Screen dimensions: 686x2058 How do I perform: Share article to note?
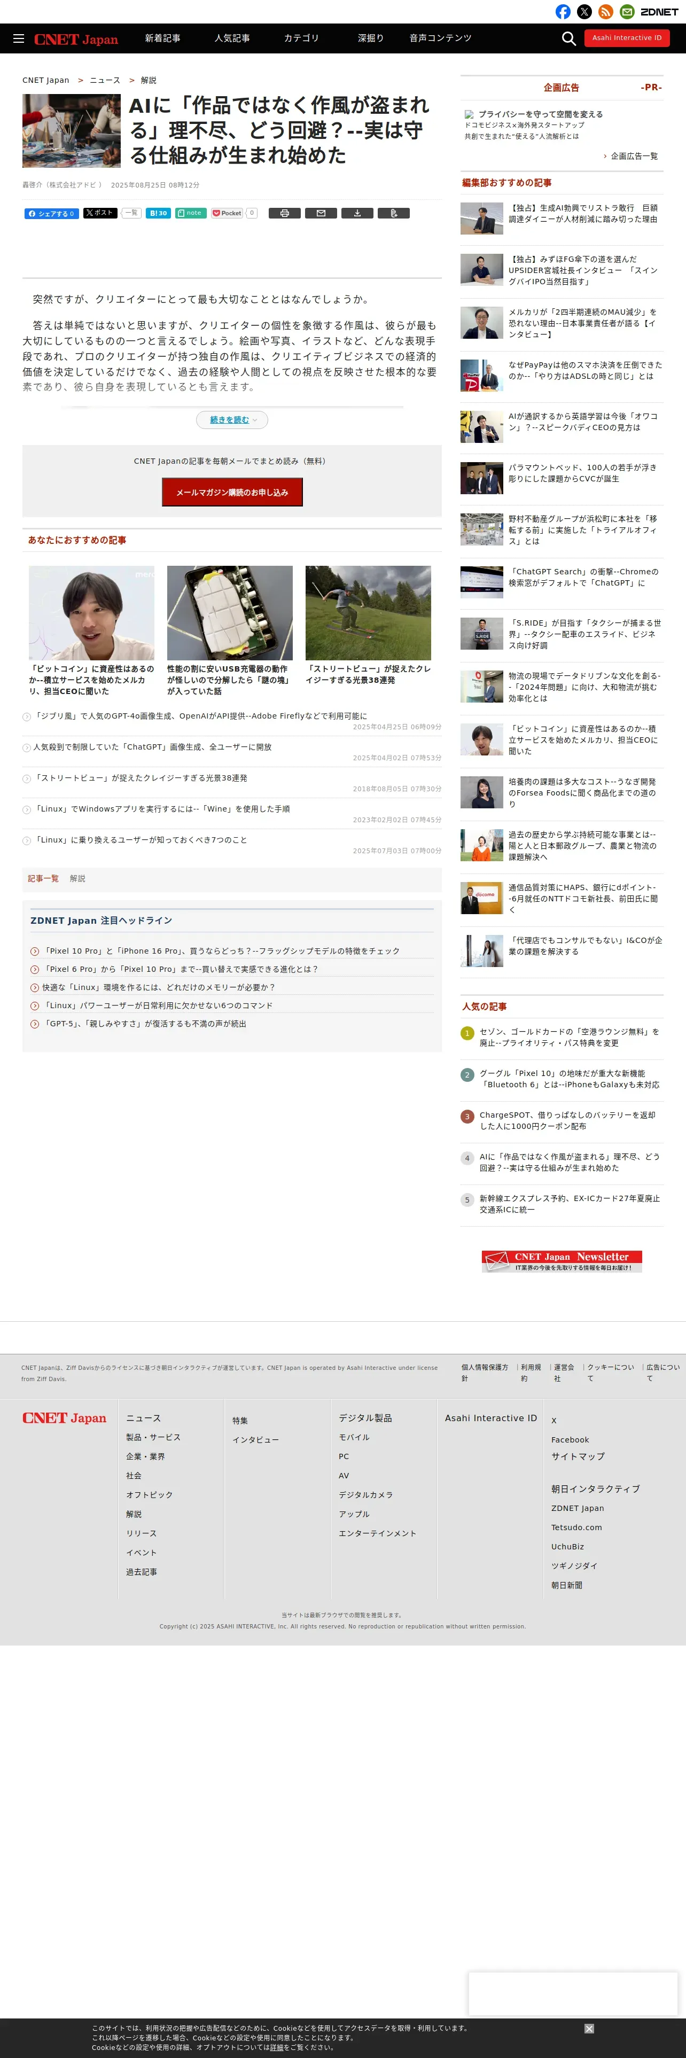coord(191,213)
